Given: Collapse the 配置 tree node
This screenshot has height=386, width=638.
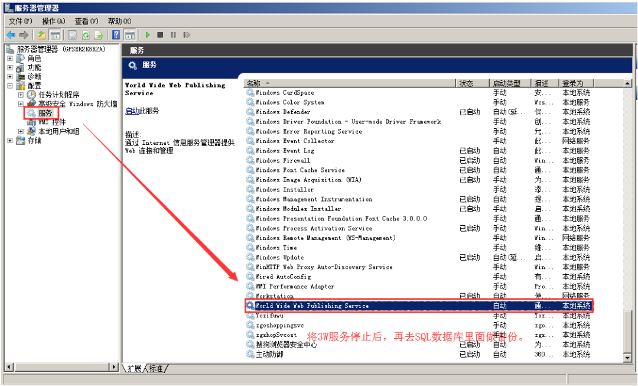Looking at the screenshot, I should click(x=10, y=86).
